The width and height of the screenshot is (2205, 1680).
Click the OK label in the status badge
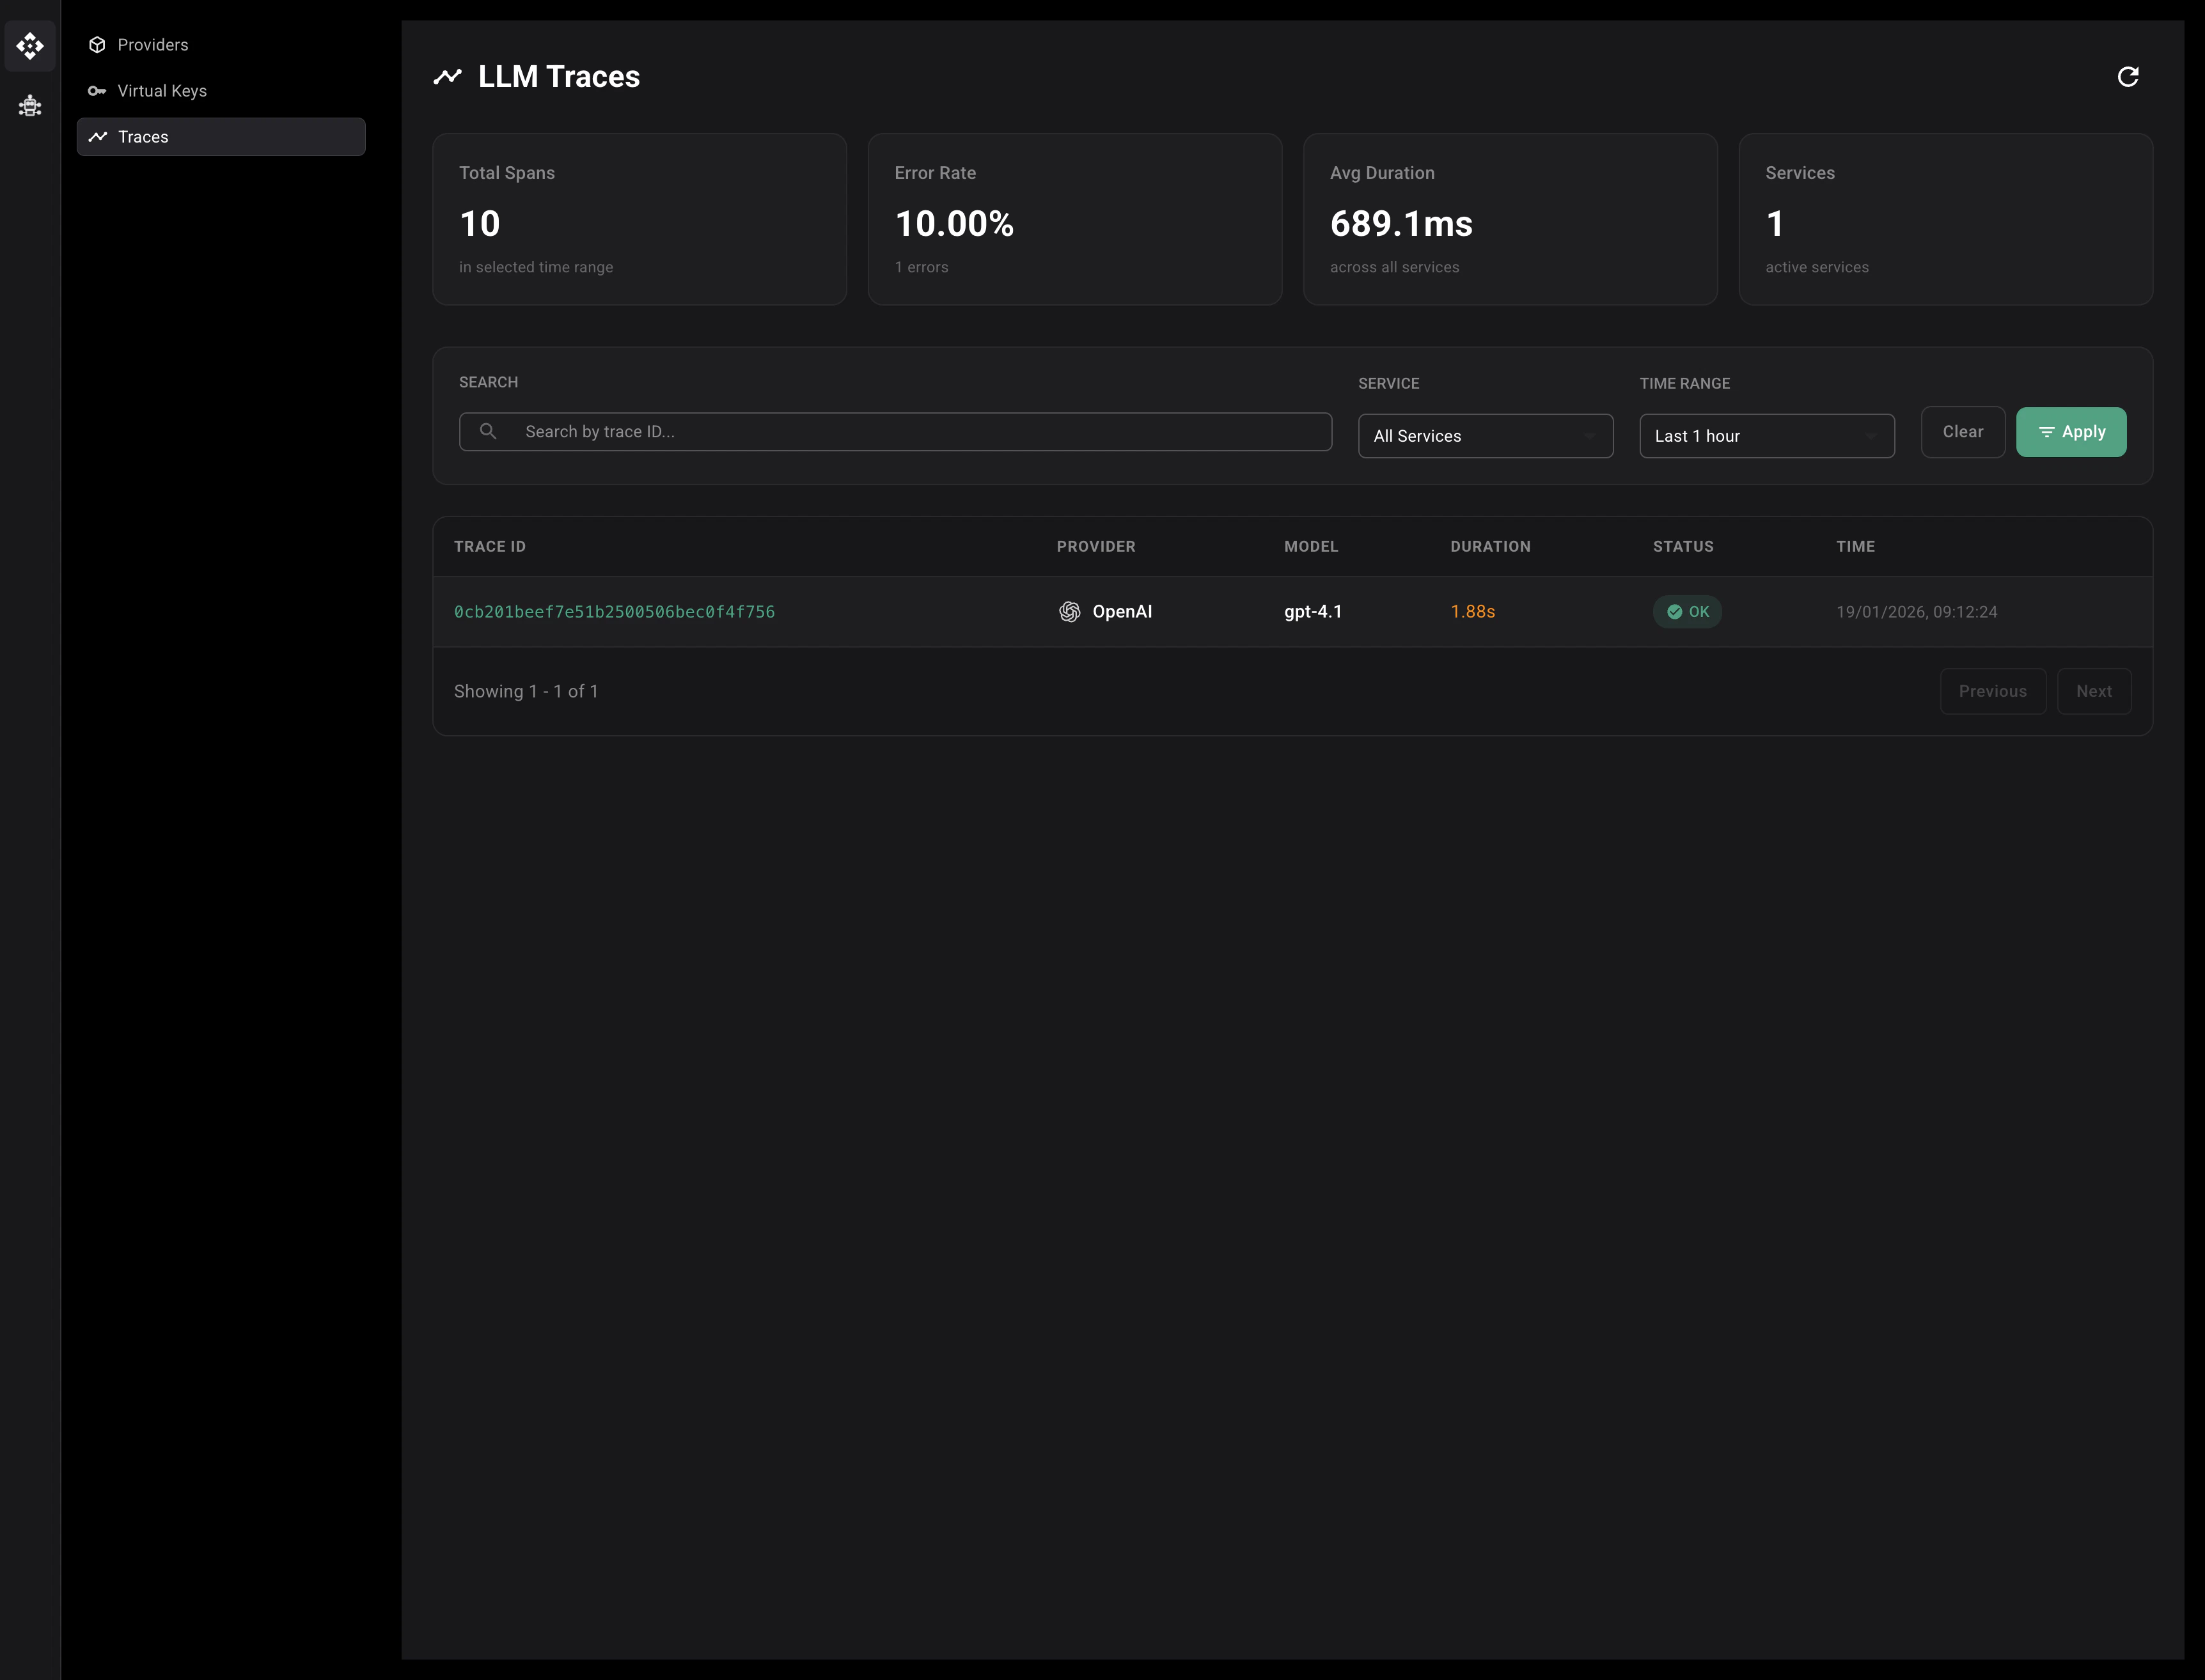pyautogui.click(x=1699, y=612)
